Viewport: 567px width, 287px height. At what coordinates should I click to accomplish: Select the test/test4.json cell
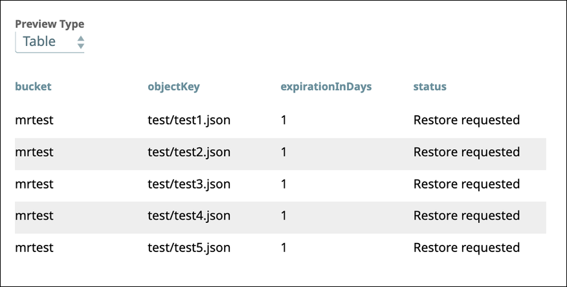(x=189, y=216)
